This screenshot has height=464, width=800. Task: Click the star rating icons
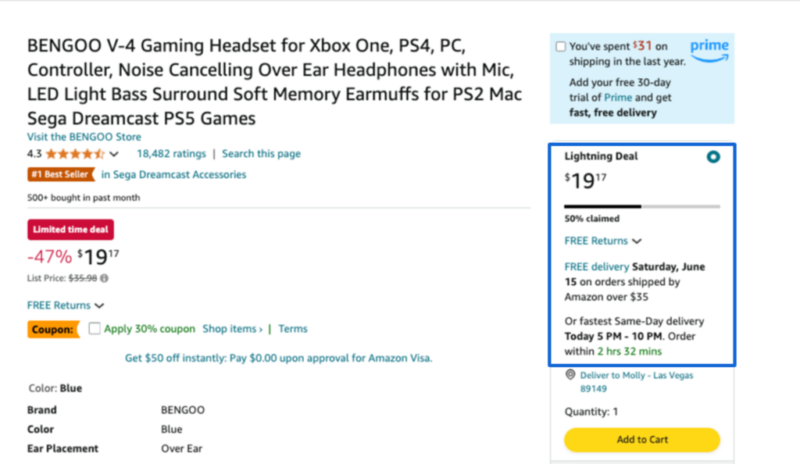75,154
